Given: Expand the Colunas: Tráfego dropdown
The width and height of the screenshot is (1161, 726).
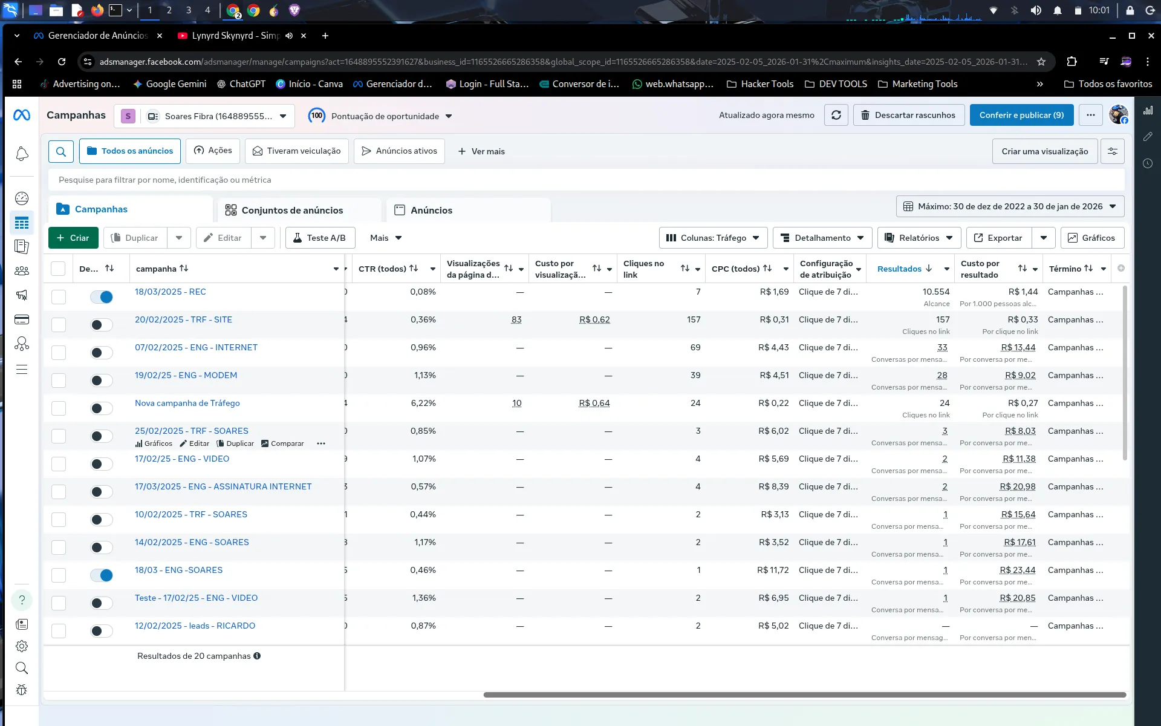Looking at the screenshot, I should point(714,238).
